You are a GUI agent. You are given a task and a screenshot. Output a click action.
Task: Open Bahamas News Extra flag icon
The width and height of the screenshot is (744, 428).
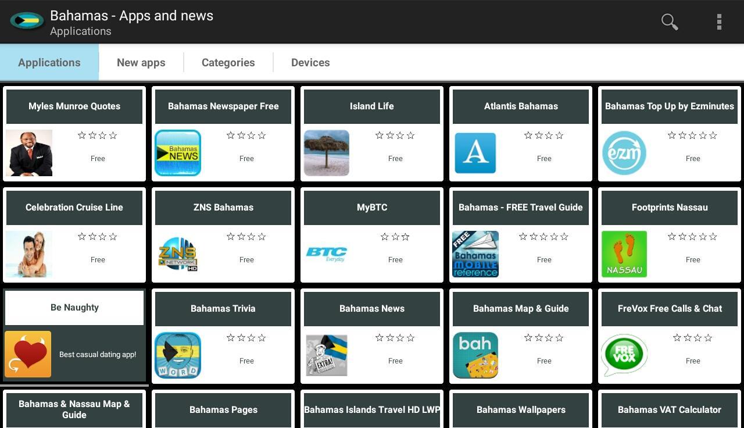point(327,355)
